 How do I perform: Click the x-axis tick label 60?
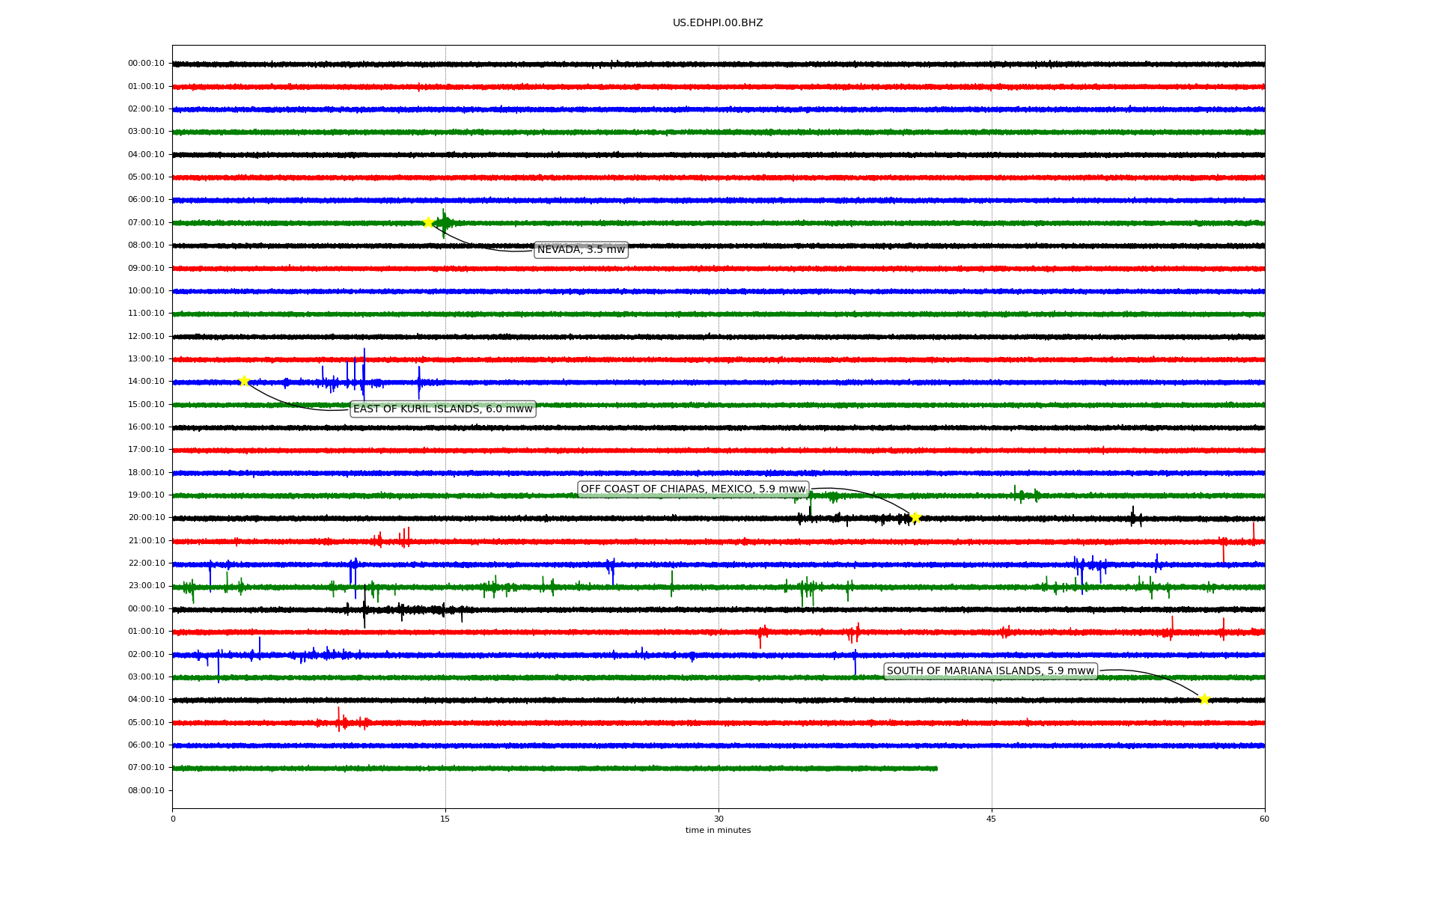coord(1264,819)
